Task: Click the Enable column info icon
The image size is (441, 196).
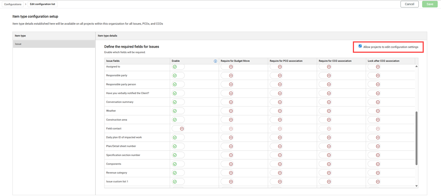Action: tap(215, 61)
